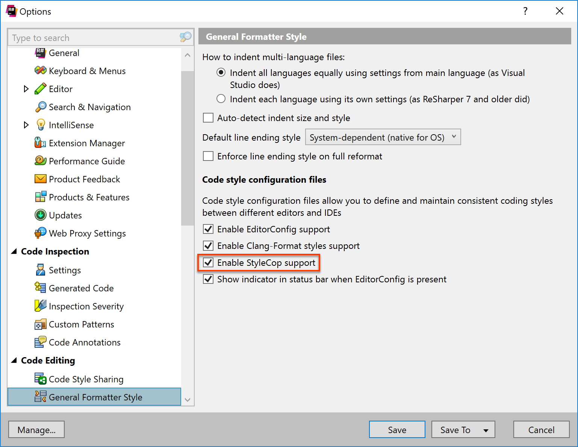
Task: Click the ReSharper logo in title bar
Action: tap(11, 11)
